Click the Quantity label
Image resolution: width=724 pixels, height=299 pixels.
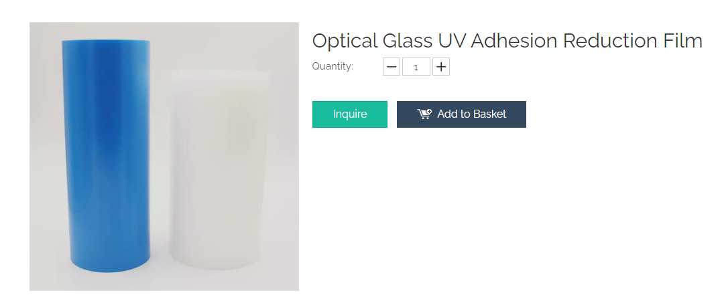[x=333, y=66]
